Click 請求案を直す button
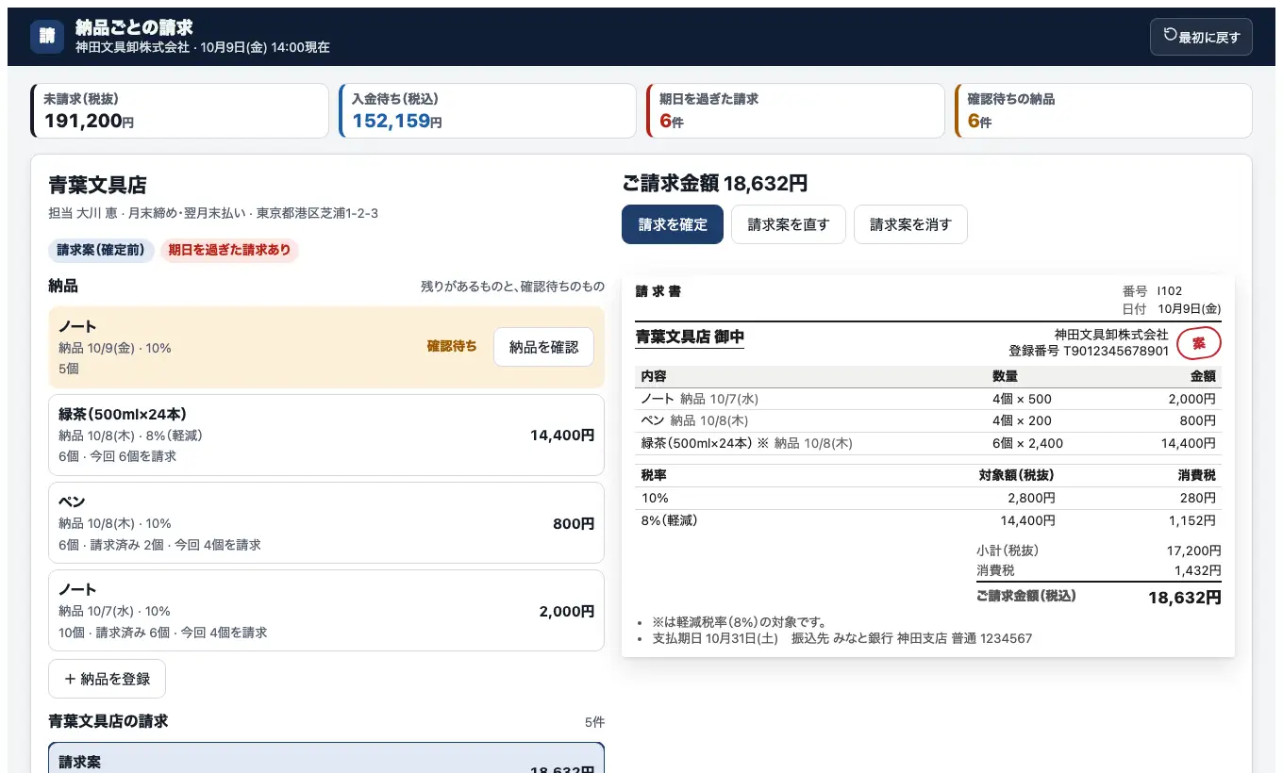This screenshot has height=773, width=1283. [789, 224]
